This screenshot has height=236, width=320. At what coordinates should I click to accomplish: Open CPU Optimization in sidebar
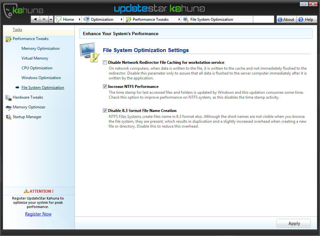(37, 68)
